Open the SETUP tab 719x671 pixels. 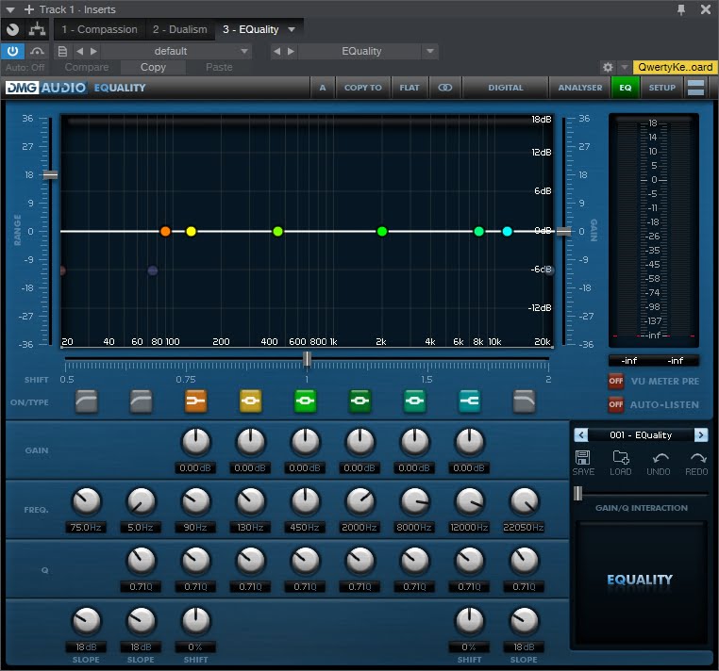point(661,88)
